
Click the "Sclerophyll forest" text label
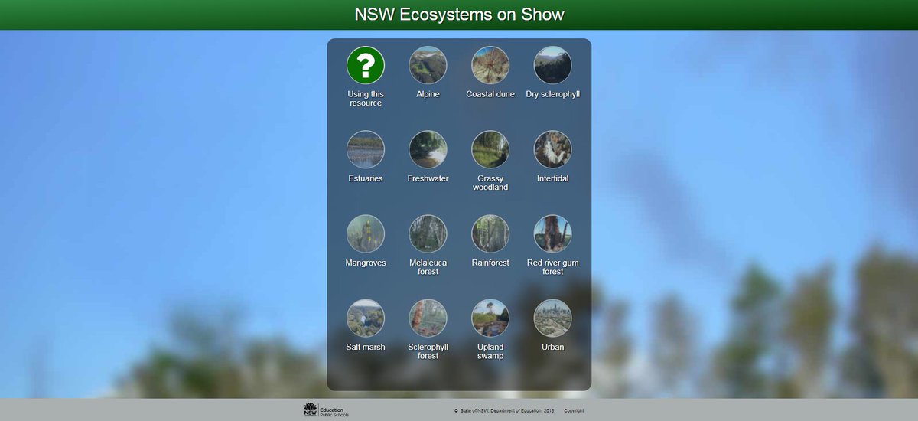[428, 351]
